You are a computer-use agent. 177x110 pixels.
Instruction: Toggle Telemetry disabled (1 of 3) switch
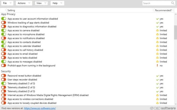[4, 84]
